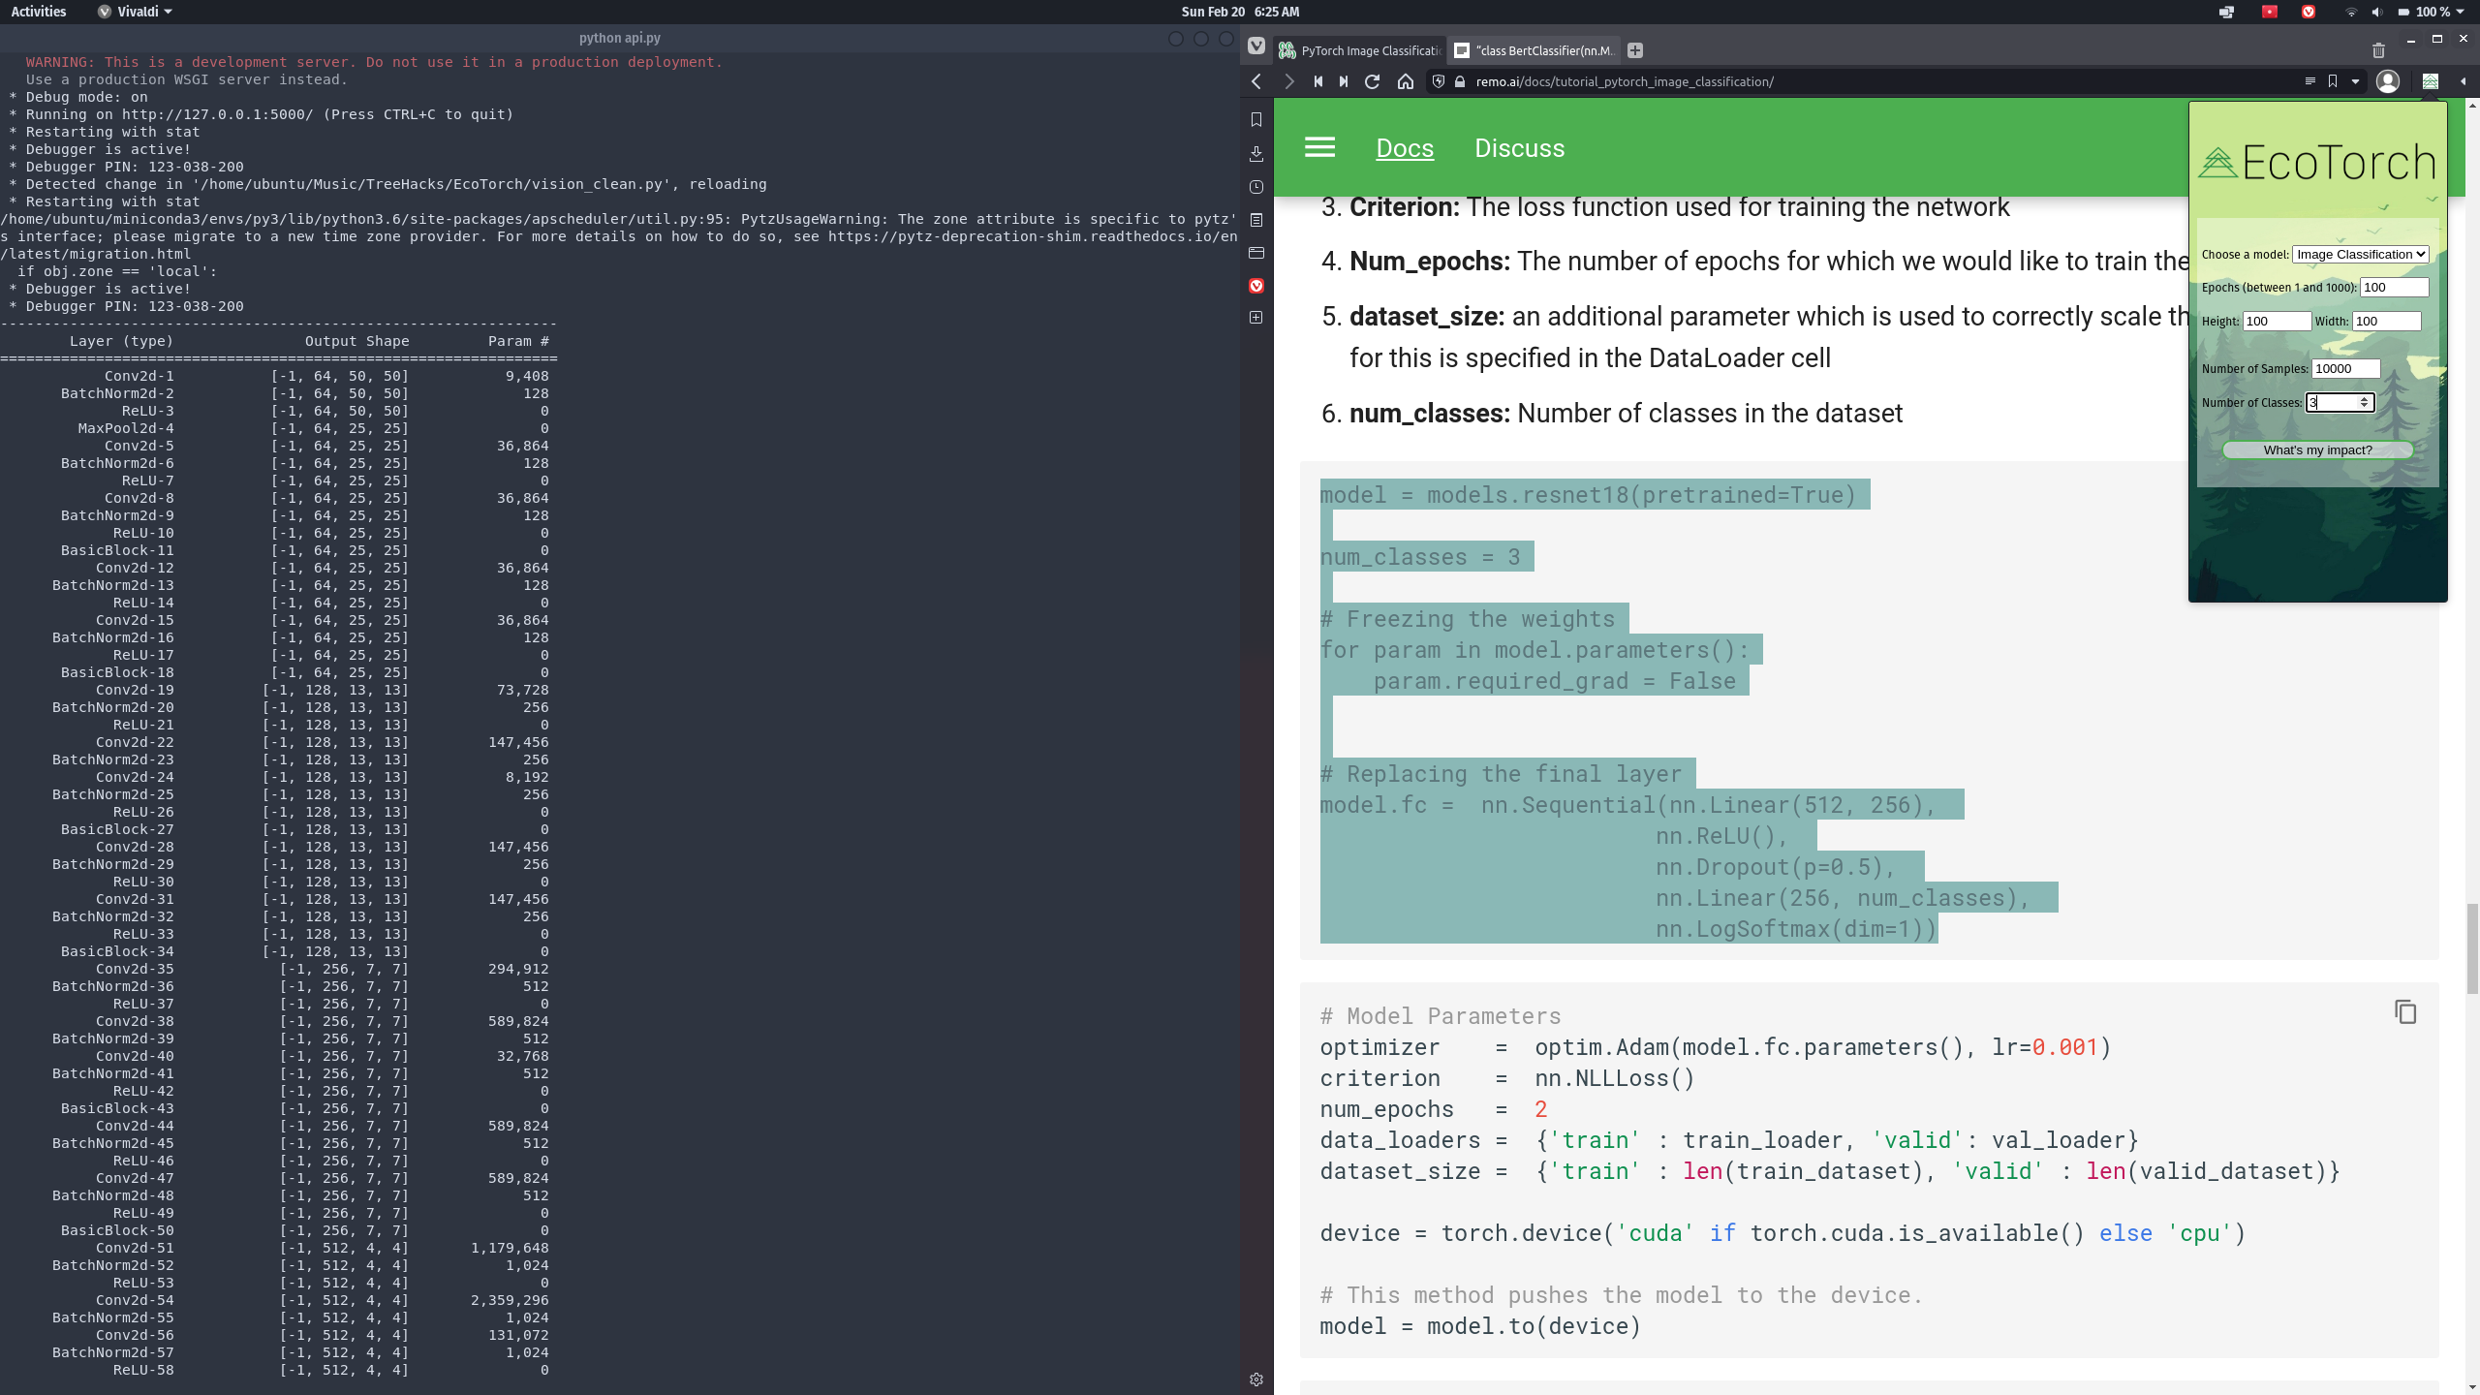Open the EcoTorch extension icon
Viewport: 2480px width, 1395px height.
tap(2430, 81)
